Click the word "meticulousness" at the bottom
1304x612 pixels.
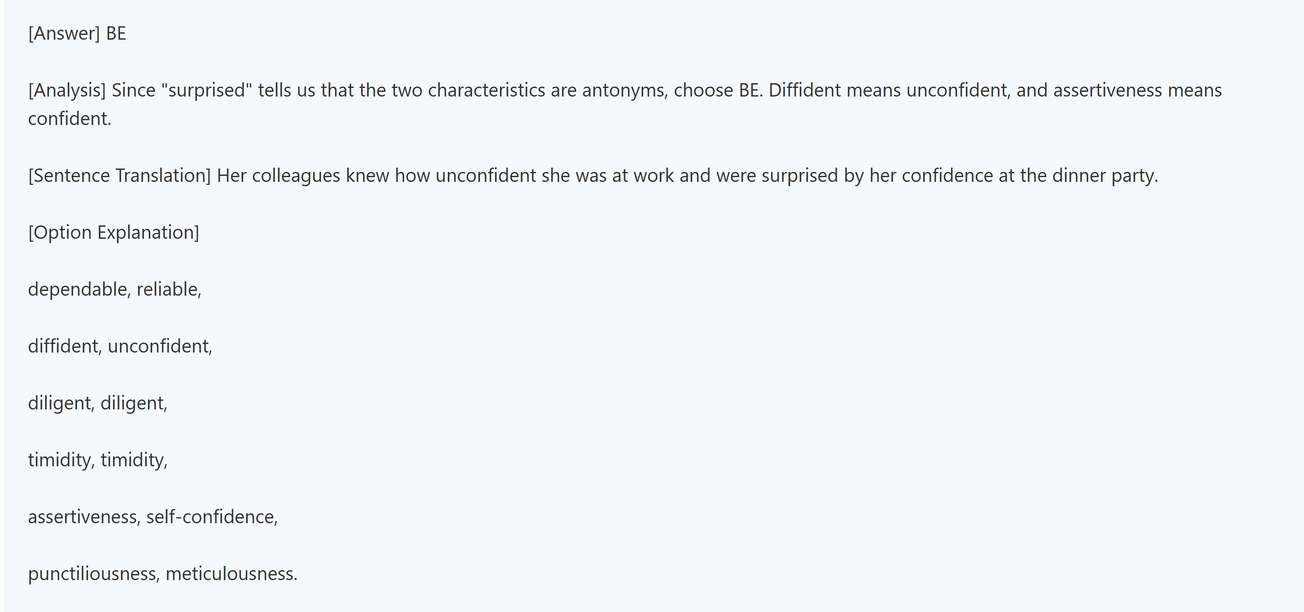[230, 574]
